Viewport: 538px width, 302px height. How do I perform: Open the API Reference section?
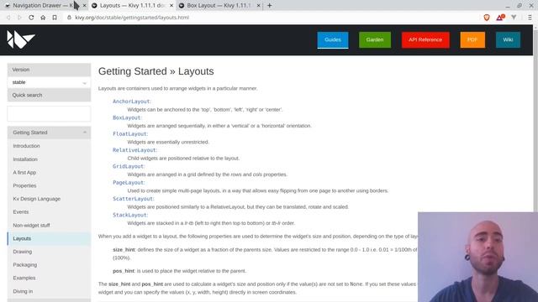point(425,39)
